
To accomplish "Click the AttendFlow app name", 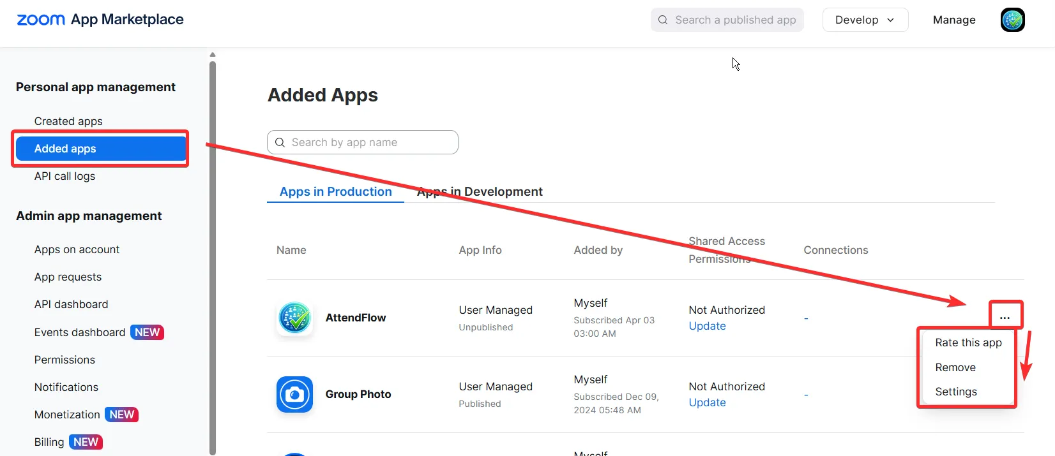I will 356,318.
